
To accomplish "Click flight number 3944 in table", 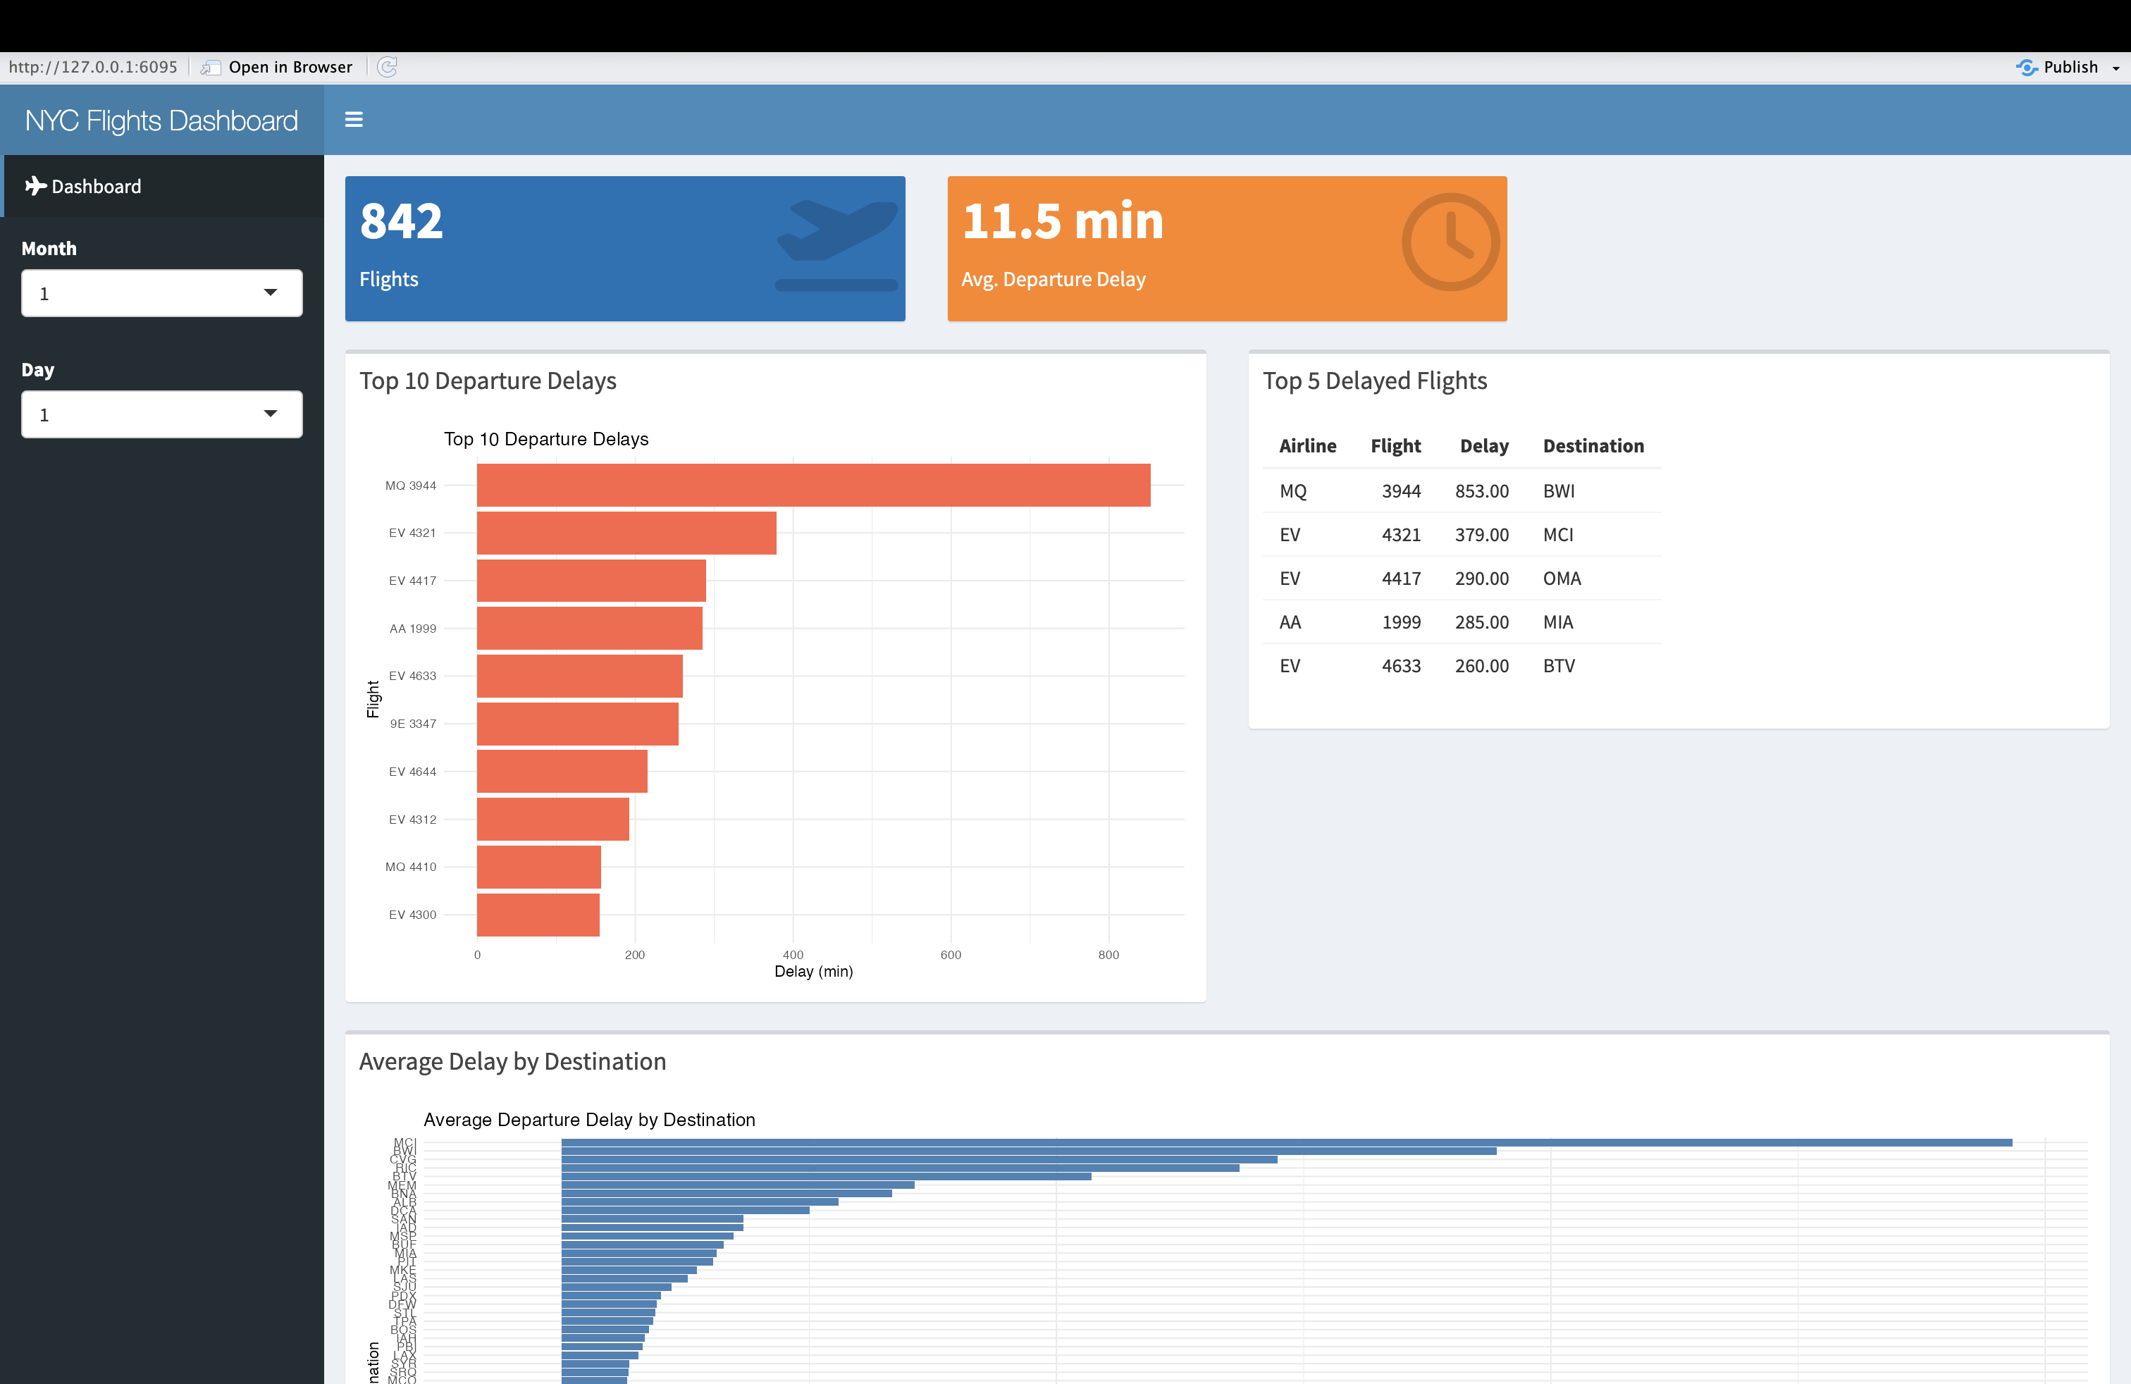I will pos(1401,490).
